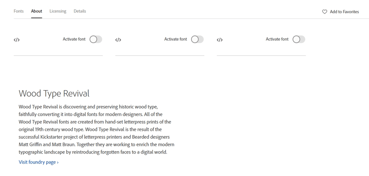
Task: Click the Wood Type Revival heading
Action: click(54, 93)
